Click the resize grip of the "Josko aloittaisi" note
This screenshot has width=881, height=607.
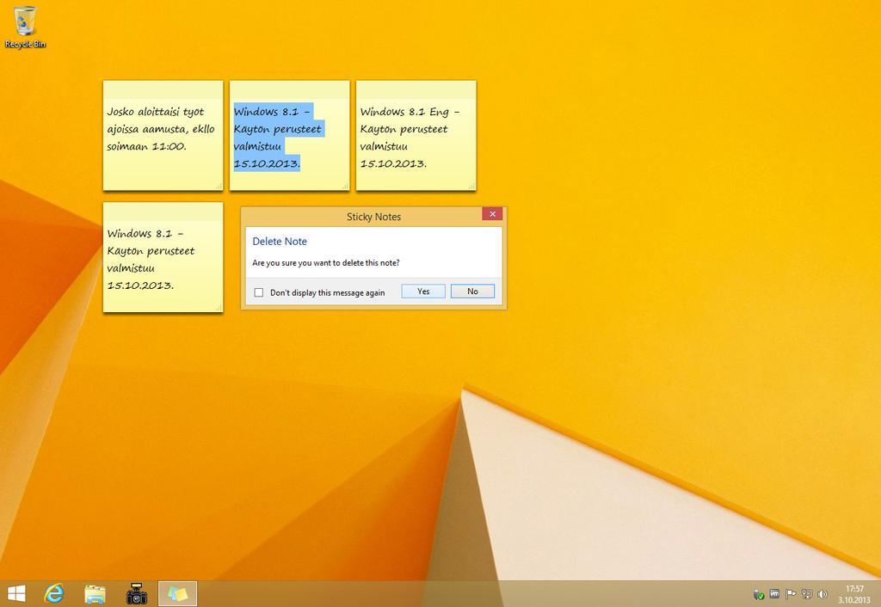tap(219, 186)
